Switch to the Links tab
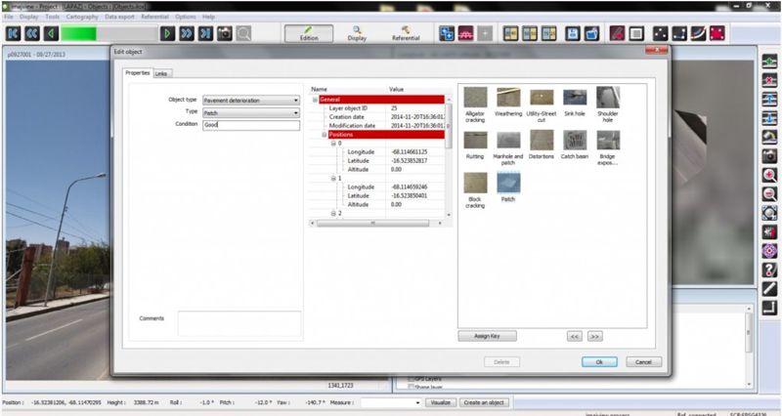 pyautogui.click(x=161, y=74)
